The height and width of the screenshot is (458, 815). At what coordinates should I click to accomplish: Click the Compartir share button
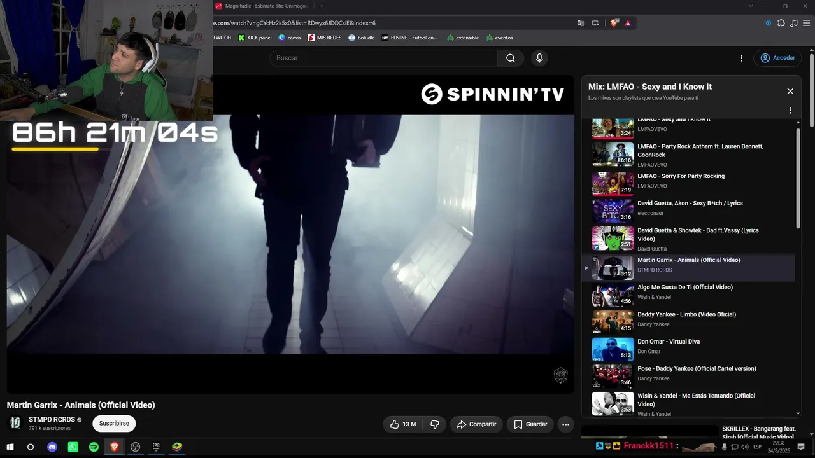pos(476,424)
